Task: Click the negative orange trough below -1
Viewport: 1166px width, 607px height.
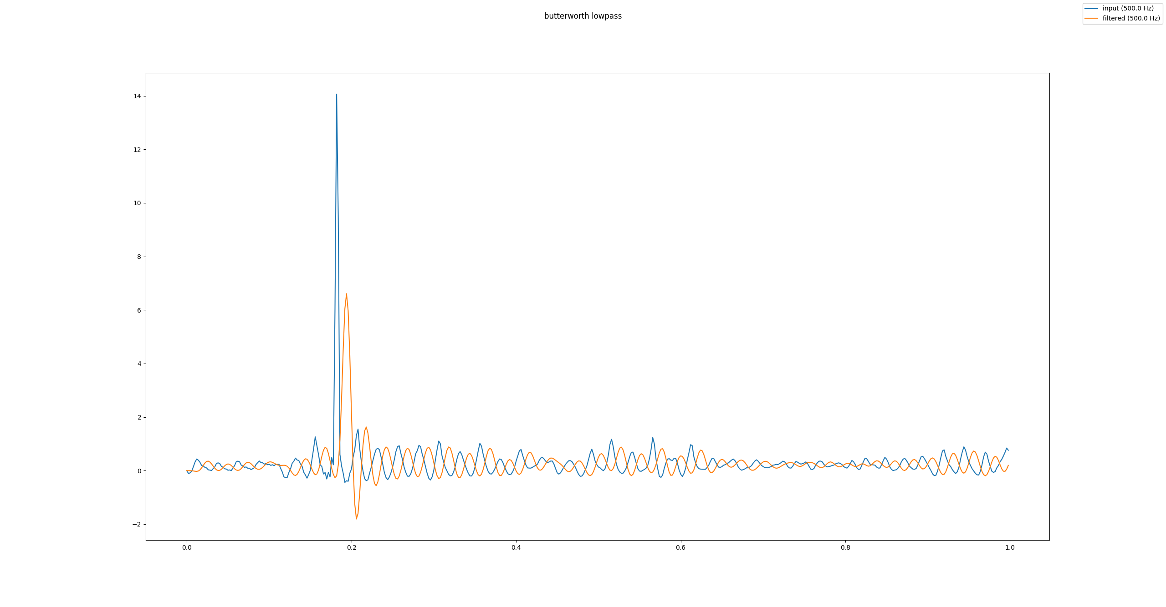Action: (356, 516)
